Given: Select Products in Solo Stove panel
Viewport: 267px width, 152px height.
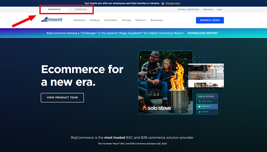Looking at the screenshot, I should [x=207, y=106].
